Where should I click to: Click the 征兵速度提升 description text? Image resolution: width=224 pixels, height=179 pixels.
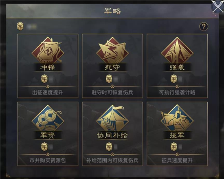coord(177,160)
